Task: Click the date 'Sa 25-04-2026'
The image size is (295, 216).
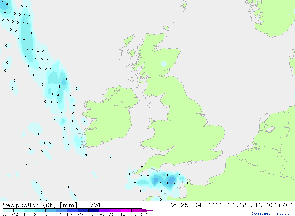Action: pyautogui.click(x=196, y=205)
